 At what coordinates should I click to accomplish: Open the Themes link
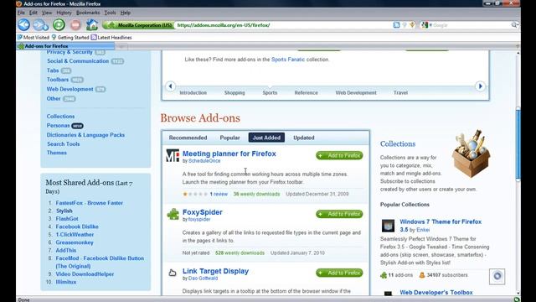pyautogui.click(x=57, y=153)
